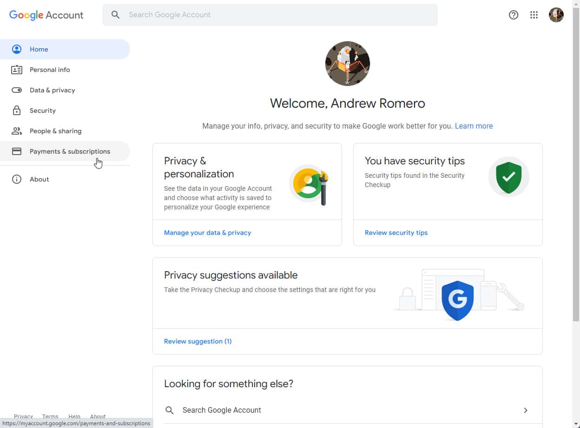Click Manage your data & privacy
This screenshot has width=580, height=428.
[x=208, y=232]
